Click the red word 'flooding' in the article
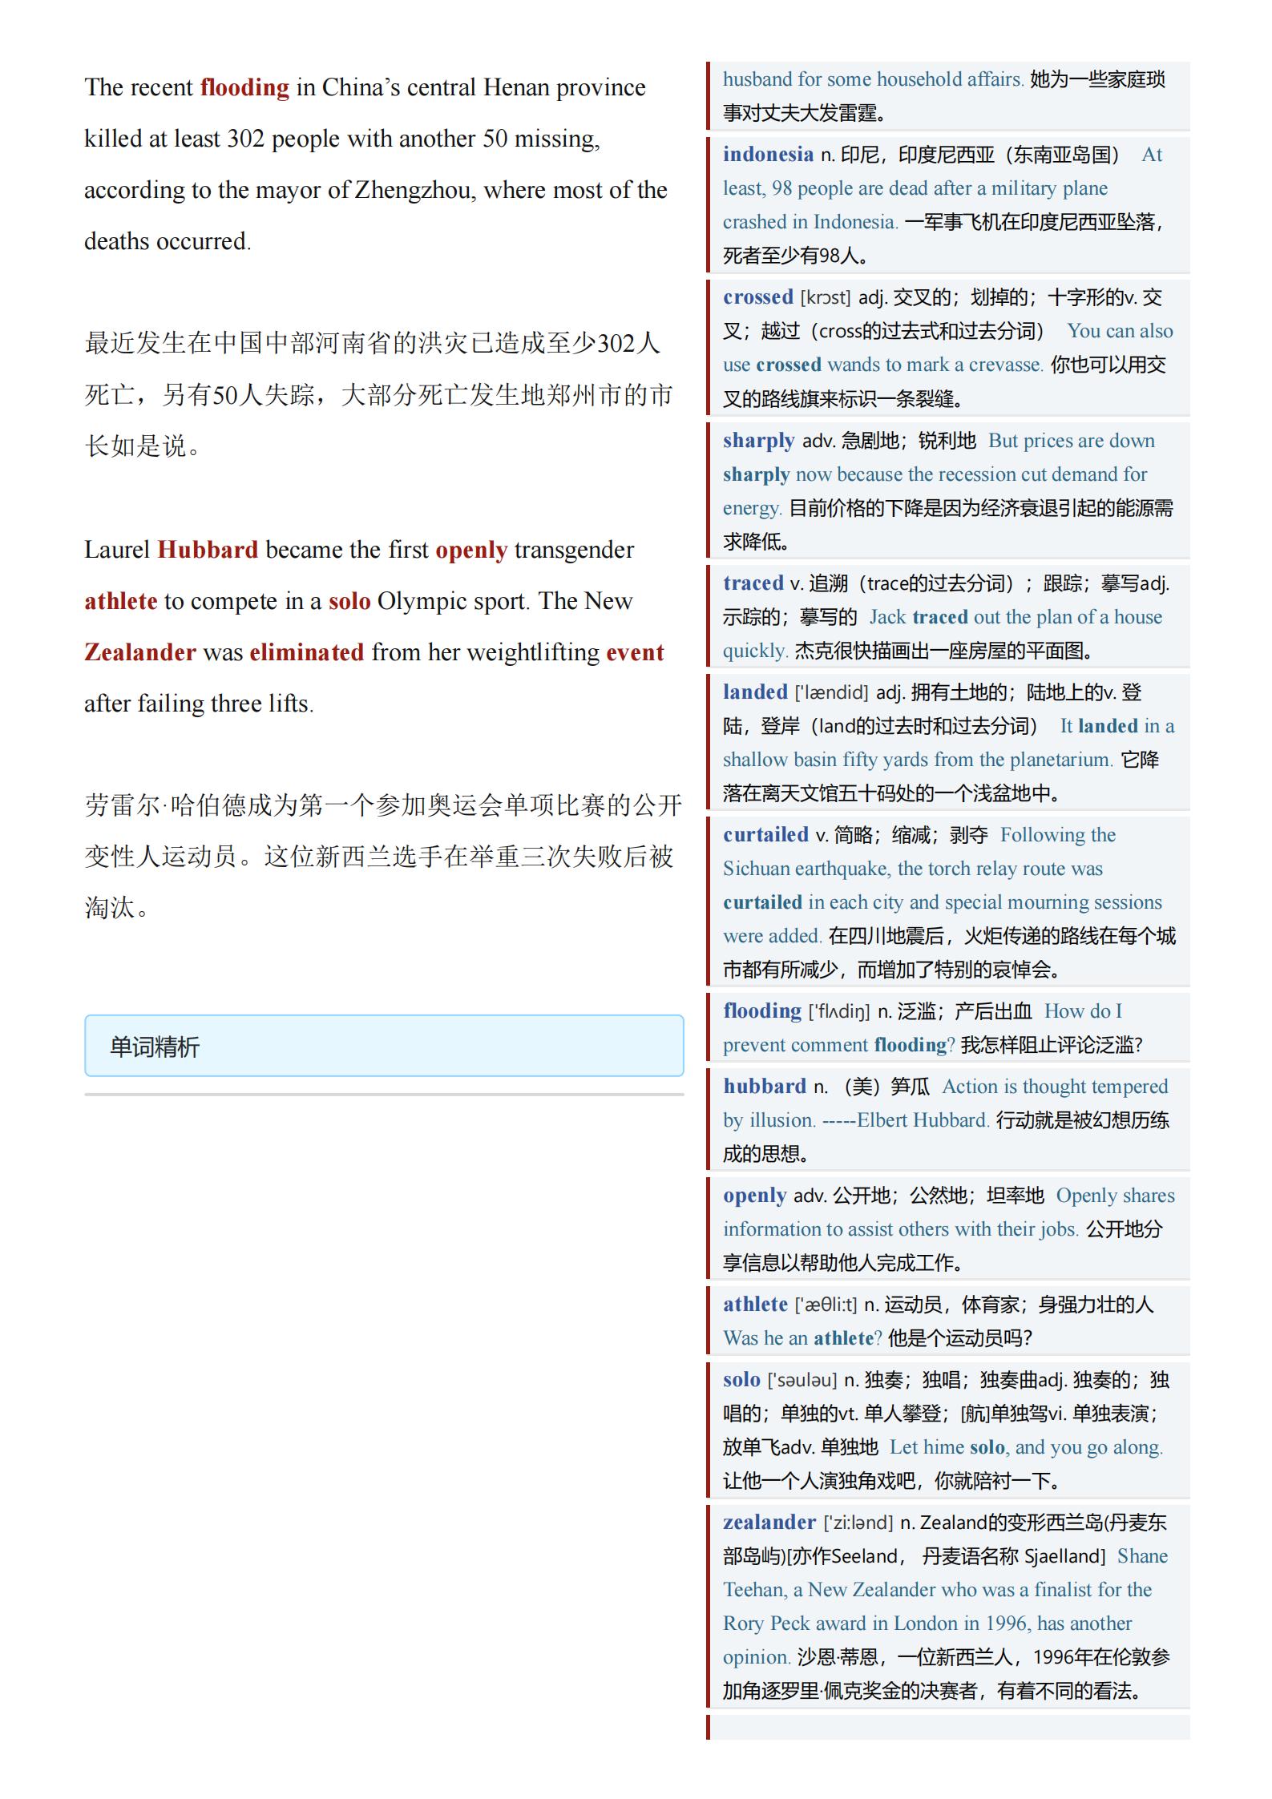The height and width of the screenshot is (1799, 1272). coord(244,87)
